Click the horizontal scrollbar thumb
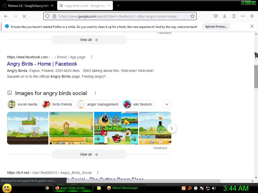This screenshot has height=193, width=258. tap(143, 181)
